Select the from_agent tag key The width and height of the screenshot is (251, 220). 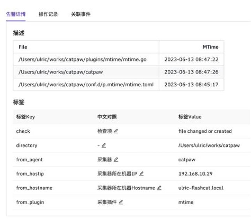(29, 159)
